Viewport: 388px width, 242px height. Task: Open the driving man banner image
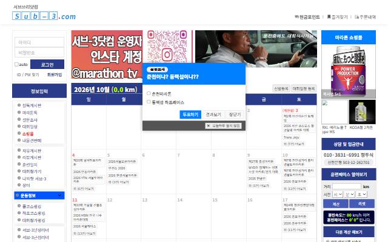256,48
